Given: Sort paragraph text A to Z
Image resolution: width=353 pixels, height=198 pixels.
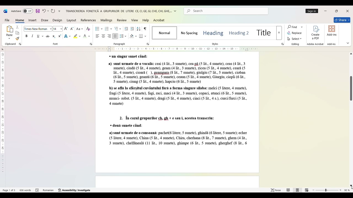Looking at the screenshot, I should (138, 29).
